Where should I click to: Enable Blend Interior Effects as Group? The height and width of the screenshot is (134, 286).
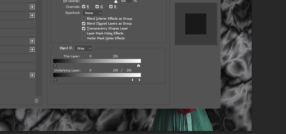pos(84,19)
